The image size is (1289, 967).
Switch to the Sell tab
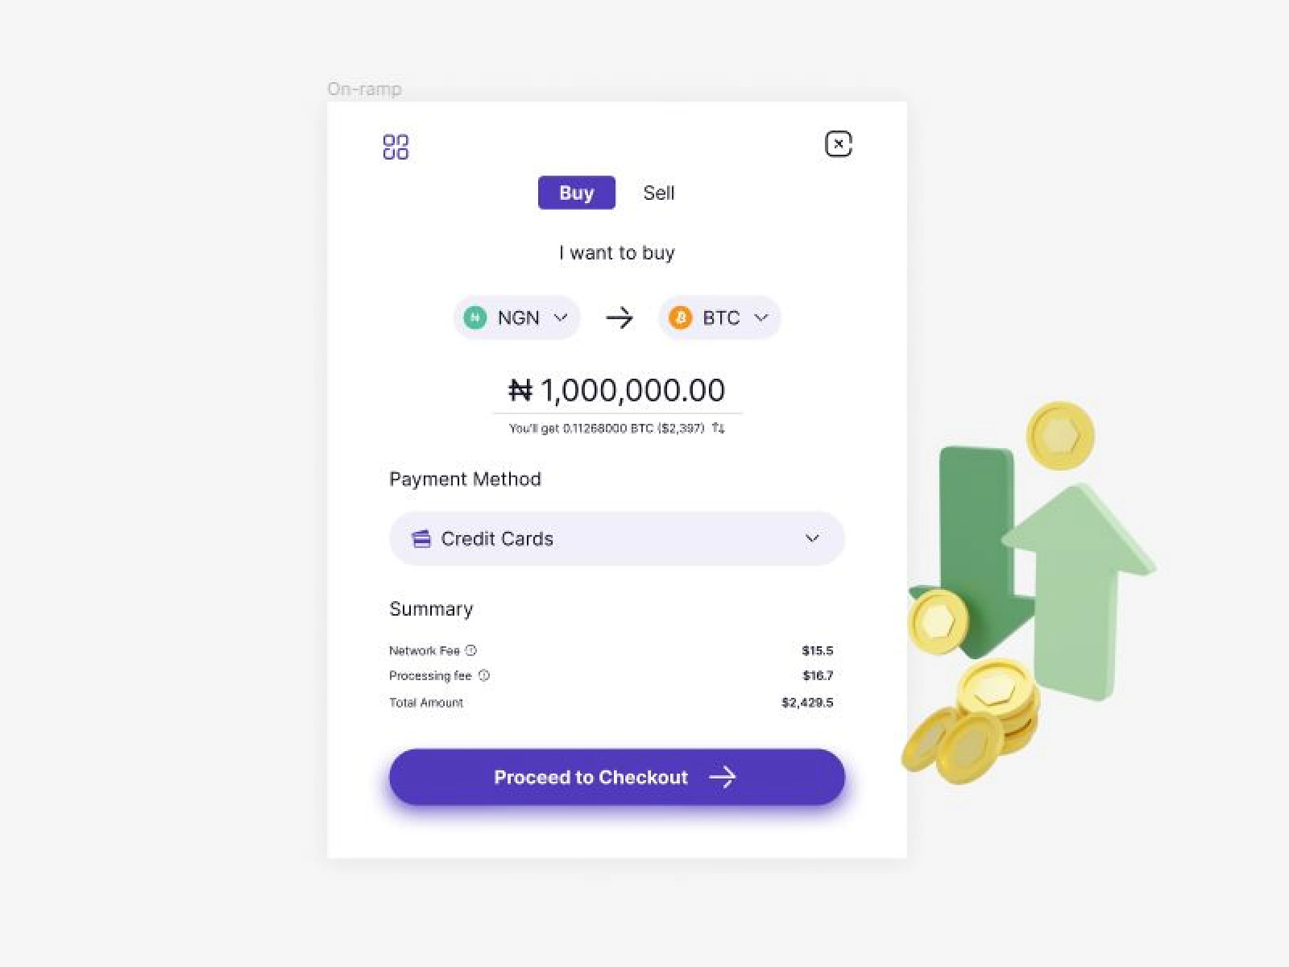tap(658, 193)
